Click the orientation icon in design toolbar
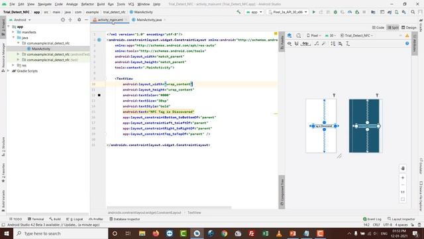Image resolution: width=424 pixels, height=239 pixels. click(x=298, y=35)
